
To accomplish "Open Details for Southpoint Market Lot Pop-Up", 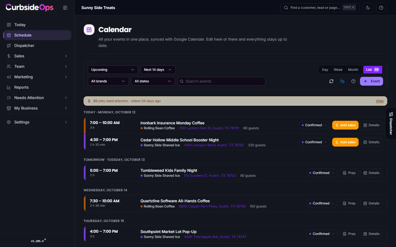I will click(371, 234).
